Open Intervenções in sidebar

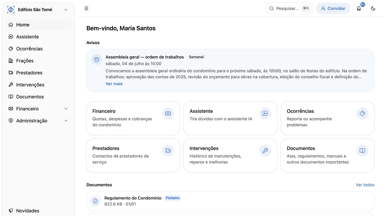pyautogui.click(x=39, y=85)
